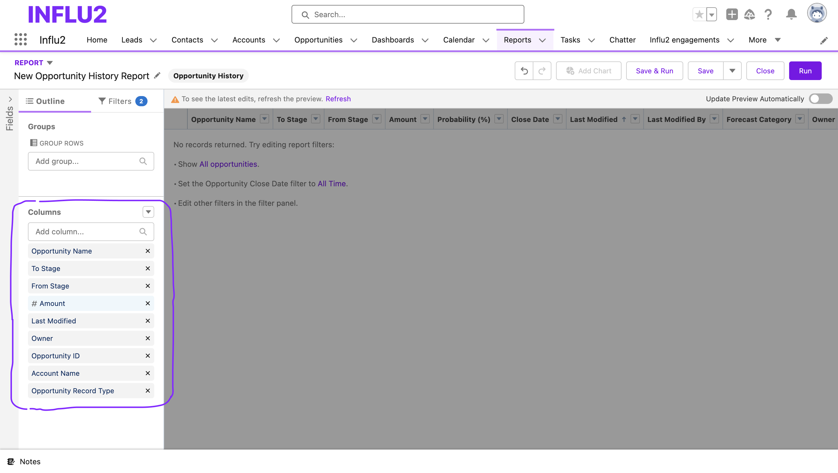
Task: Open Opportunity Name column header menu
Action: point(264,119)
